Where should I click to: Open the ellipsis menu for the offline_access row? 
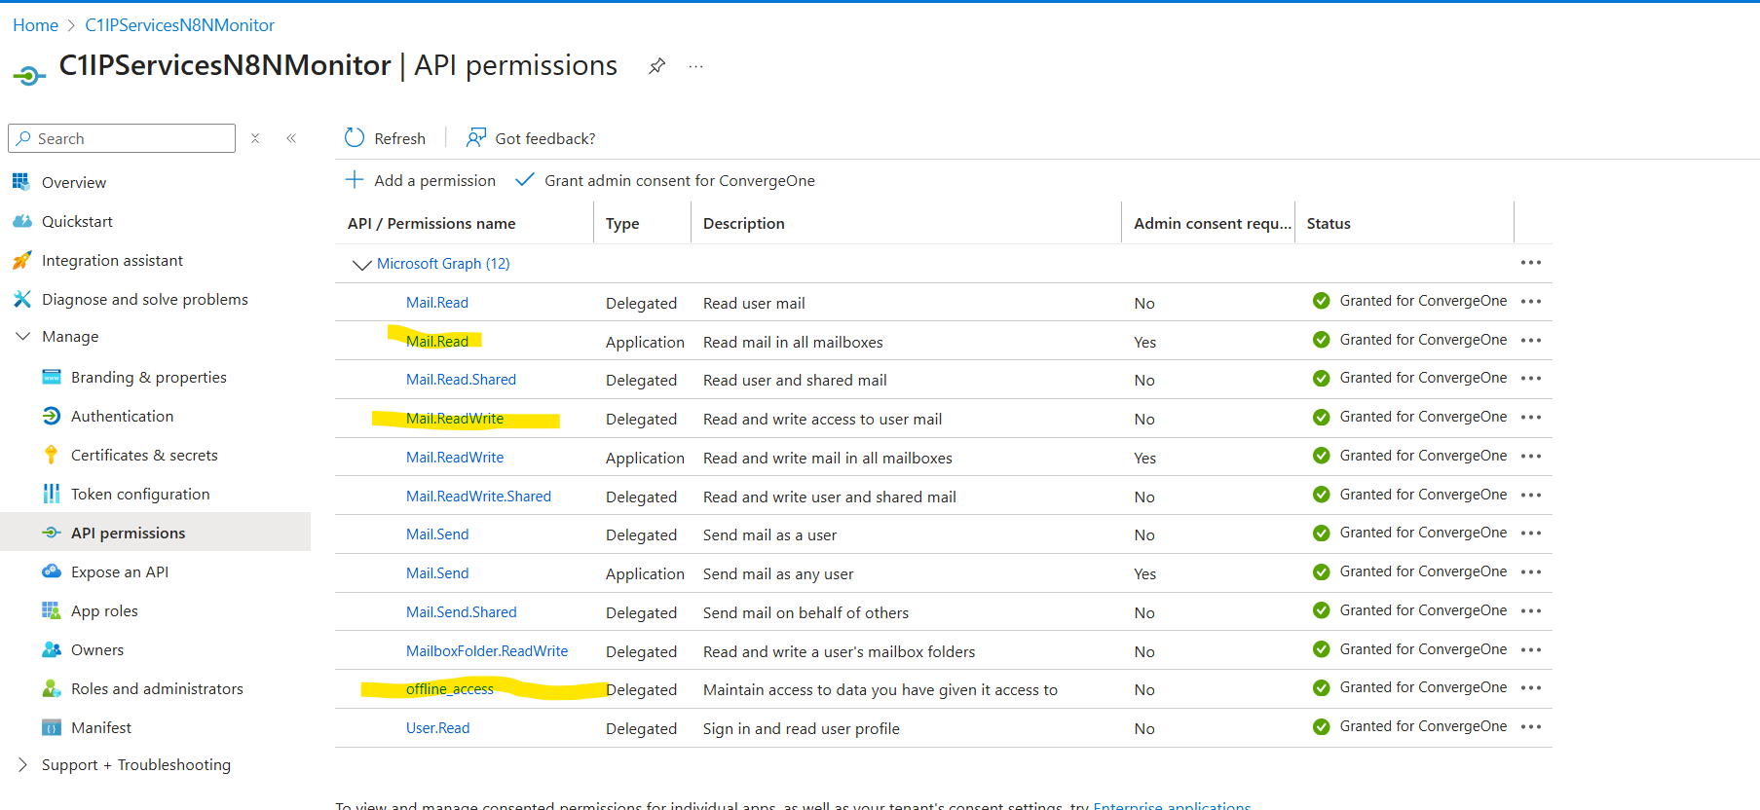1531,687
